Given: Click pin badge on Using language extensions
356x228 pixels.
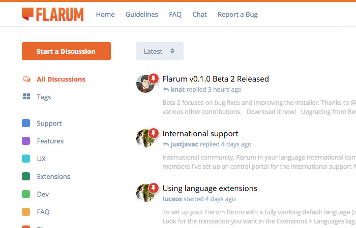Looking at the screenshot, I should (154, 188).
